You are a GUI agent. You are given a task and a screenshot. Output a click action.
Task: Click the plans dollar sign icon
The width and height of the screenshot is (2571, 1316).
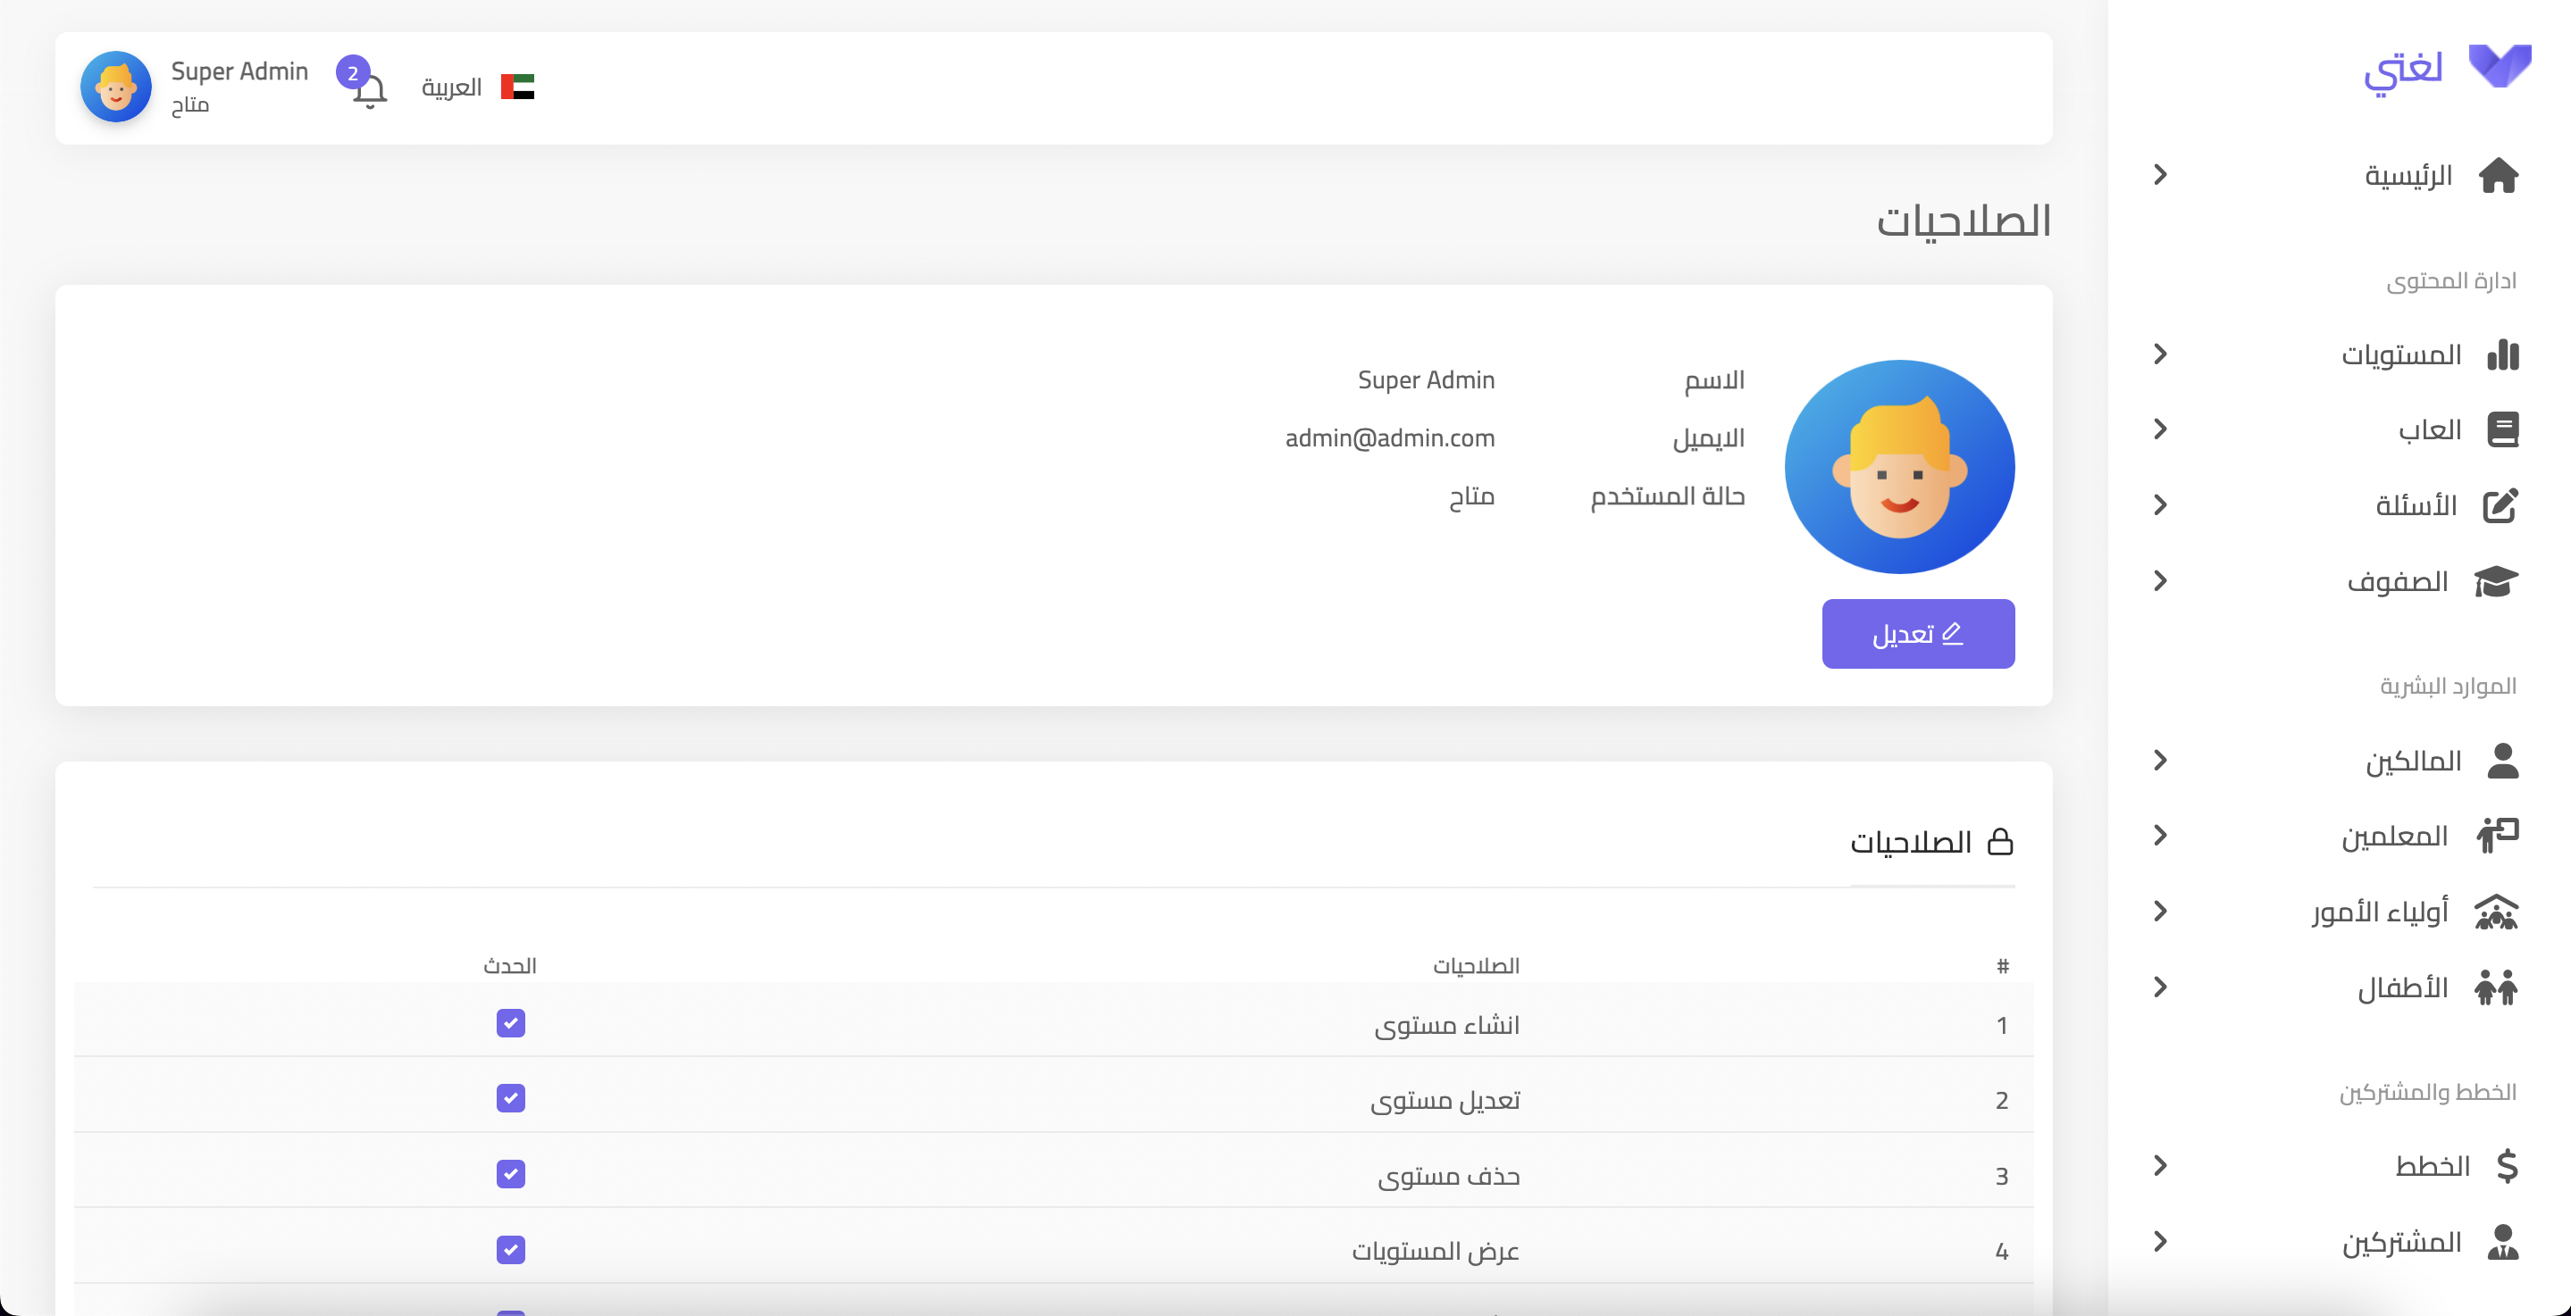pos(2506,1166)
